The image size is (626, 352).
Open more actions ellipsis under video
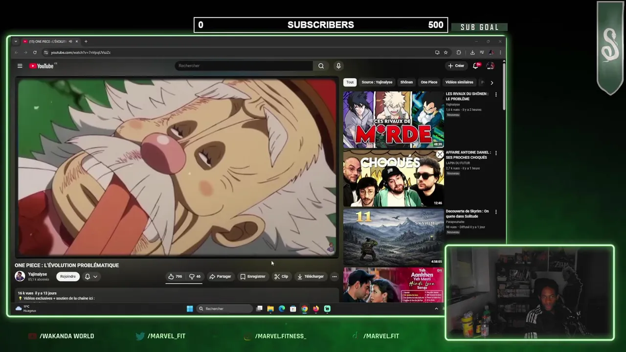[x=335, y=277]
